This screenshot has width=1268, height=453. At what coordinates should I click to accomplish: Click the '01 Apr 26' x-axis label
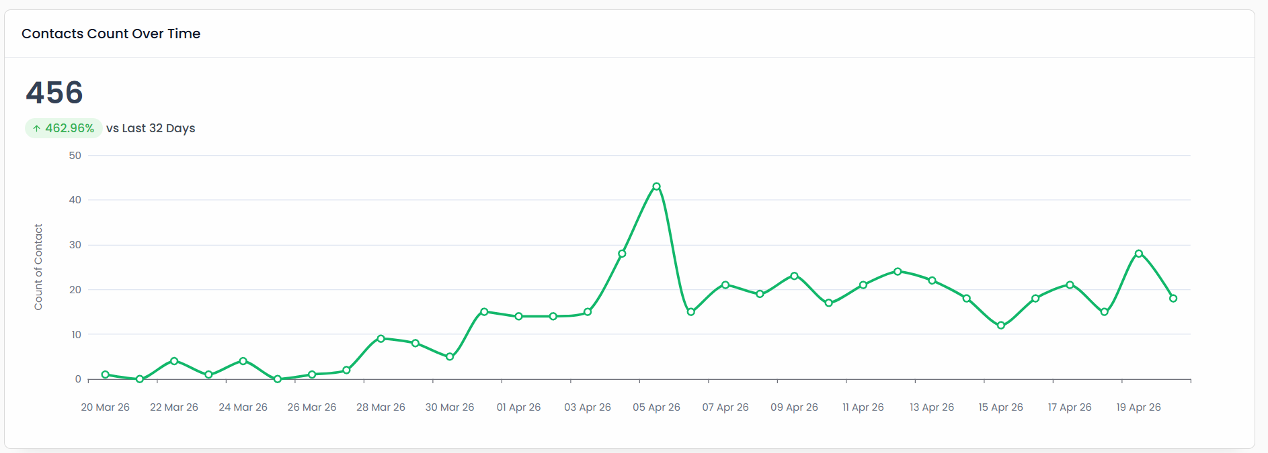518,407
